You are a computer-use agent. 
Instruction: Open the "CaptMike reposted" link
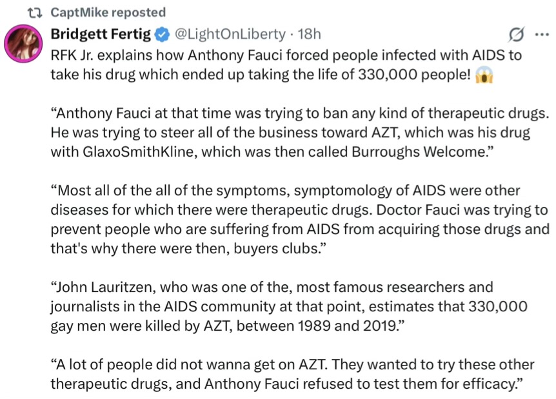click(x=108, y=12)
